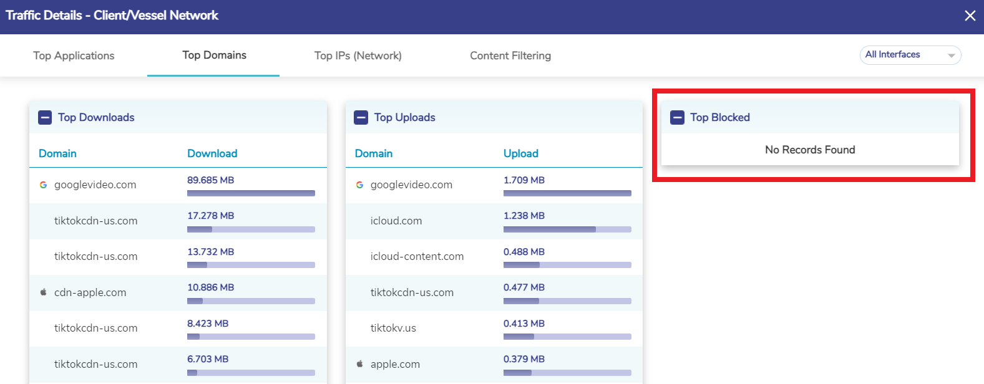Viewport: 984px width, 384px height.
Task: Go to the Content Filtering tab
Action: pos(510,55)
